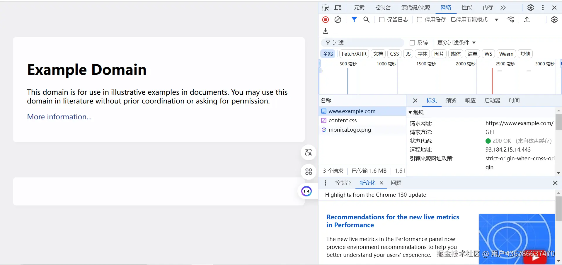The width and height of the screenshot is (562, 265).
Task: Stop recording network log
Action: click(326, 20)
